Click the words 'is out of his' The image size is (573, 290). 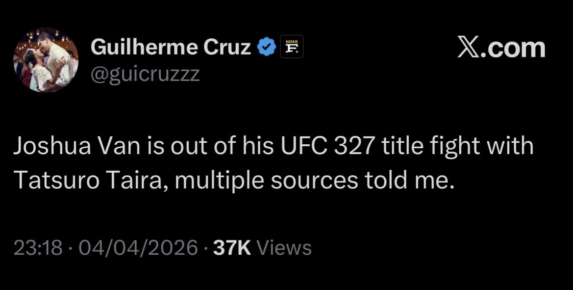(212, 146)
